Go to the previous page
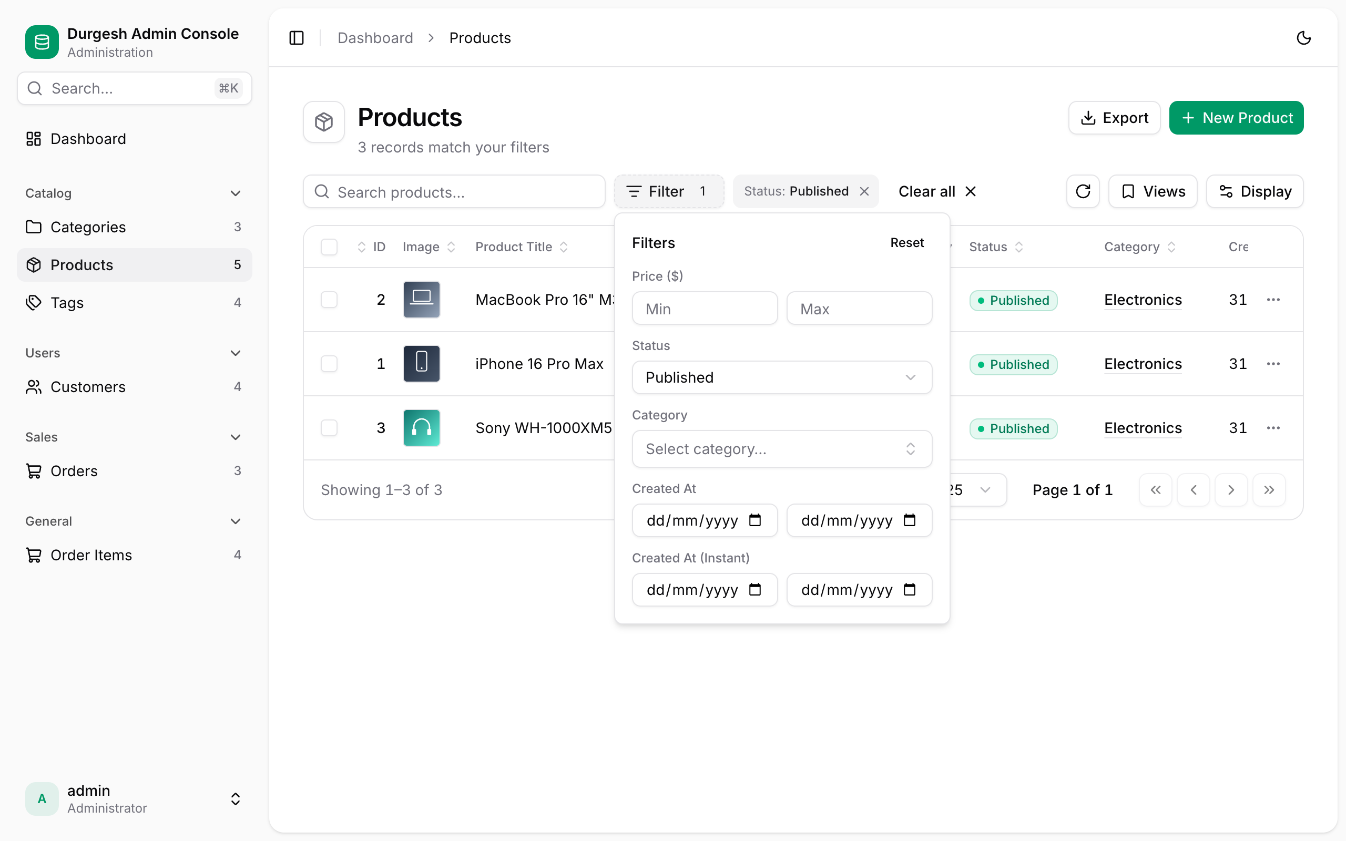The height and width of the screenshot is (841, 1346). (1193, 490)
